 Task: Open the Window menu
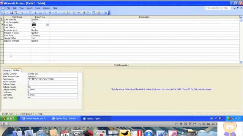pyautogui.click(x=46, y=8)
